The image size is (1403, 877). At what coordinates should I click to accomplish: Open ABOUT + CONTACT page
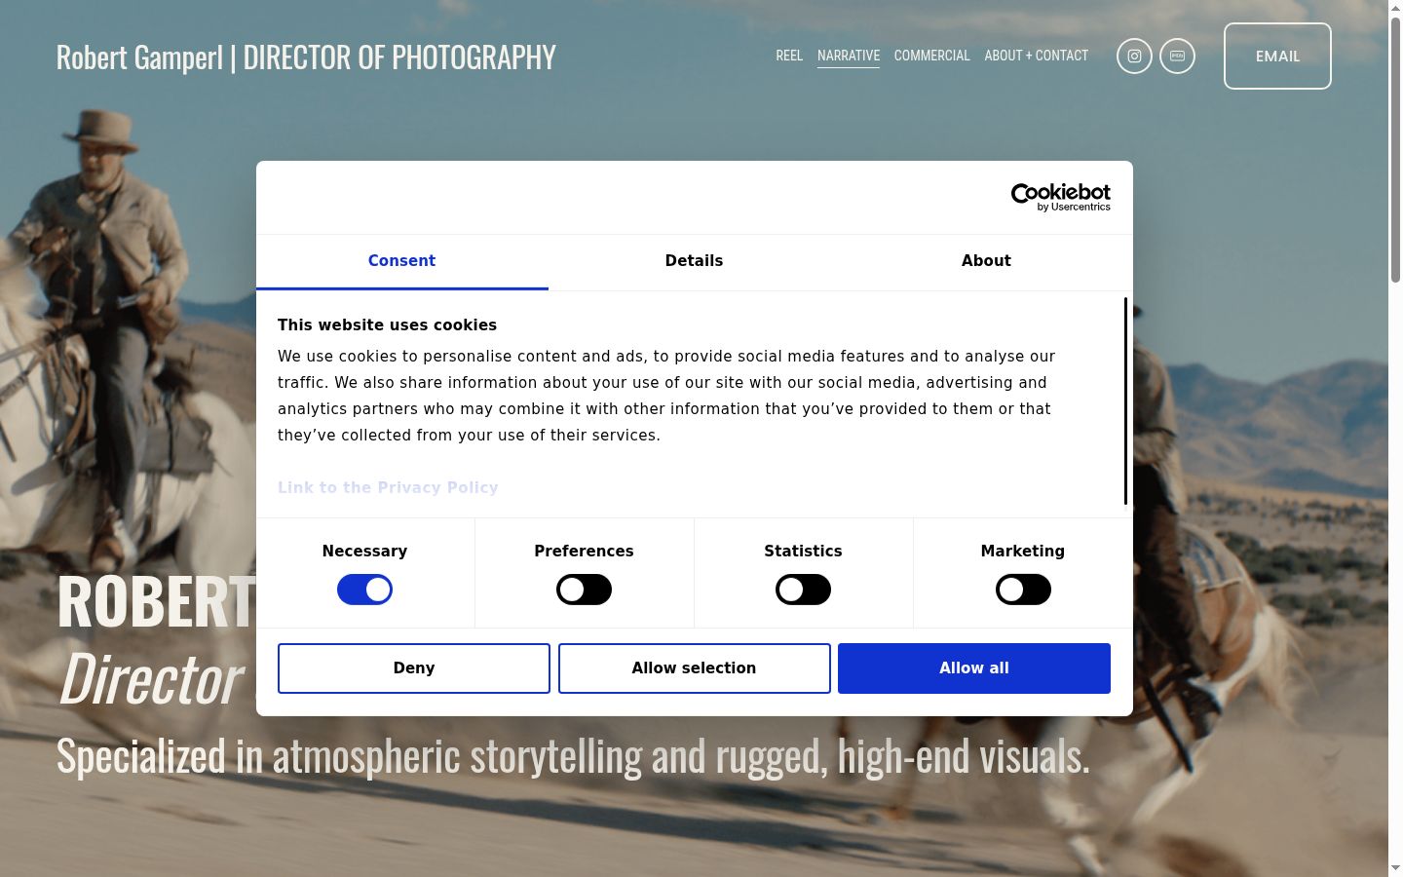coord(1037,56)
